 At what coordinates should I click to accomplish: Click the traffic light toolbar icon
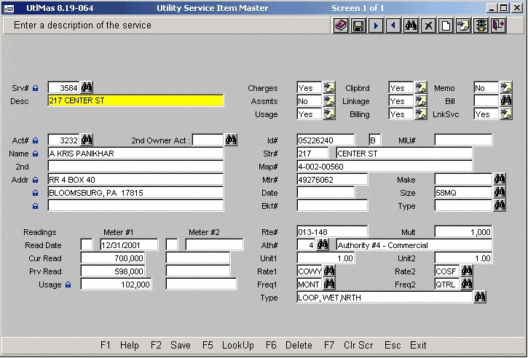[x=481, y=25]
